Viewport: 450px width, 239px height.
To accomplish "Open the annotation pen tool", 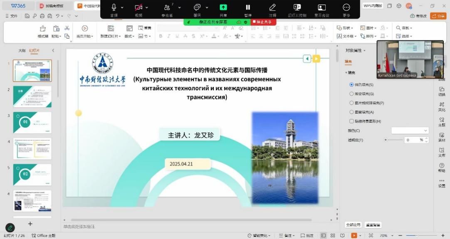I will click(x=272, y=7).
